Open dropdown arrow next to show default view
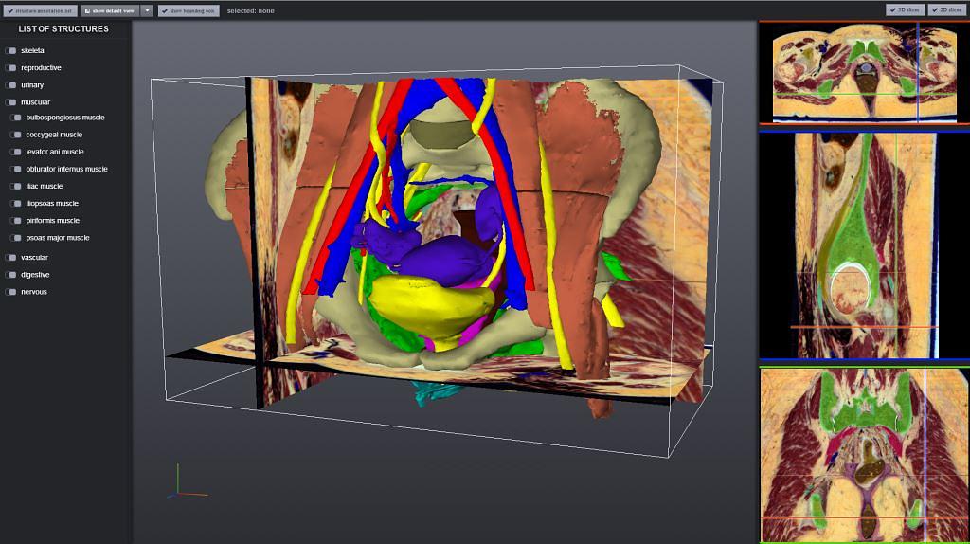The height and width of the screenshot is (544, 970). (147, 10)
